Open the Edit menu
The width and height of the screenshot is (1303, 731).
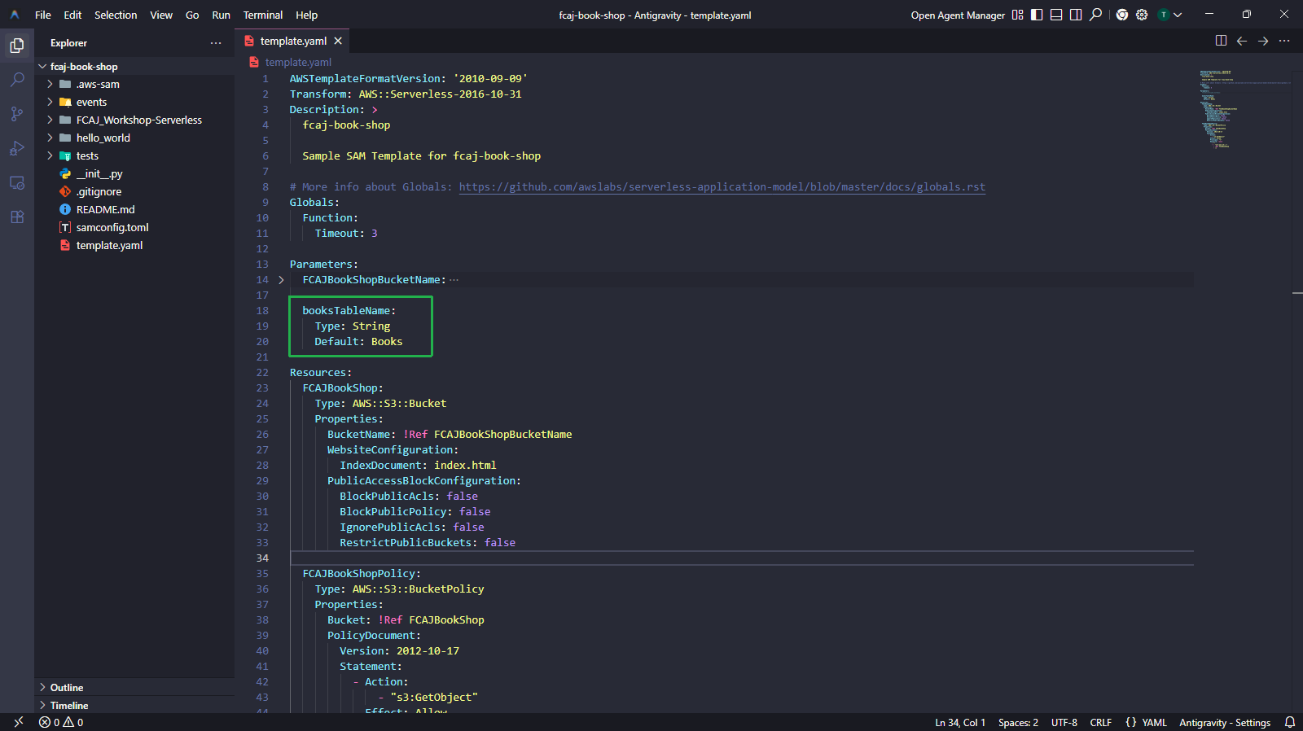click(x=72, y=15)
